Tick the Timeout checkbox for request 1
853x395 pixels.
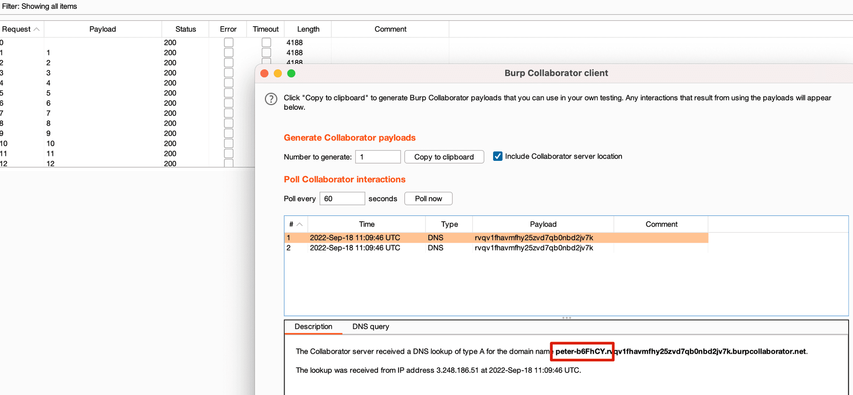267,52
